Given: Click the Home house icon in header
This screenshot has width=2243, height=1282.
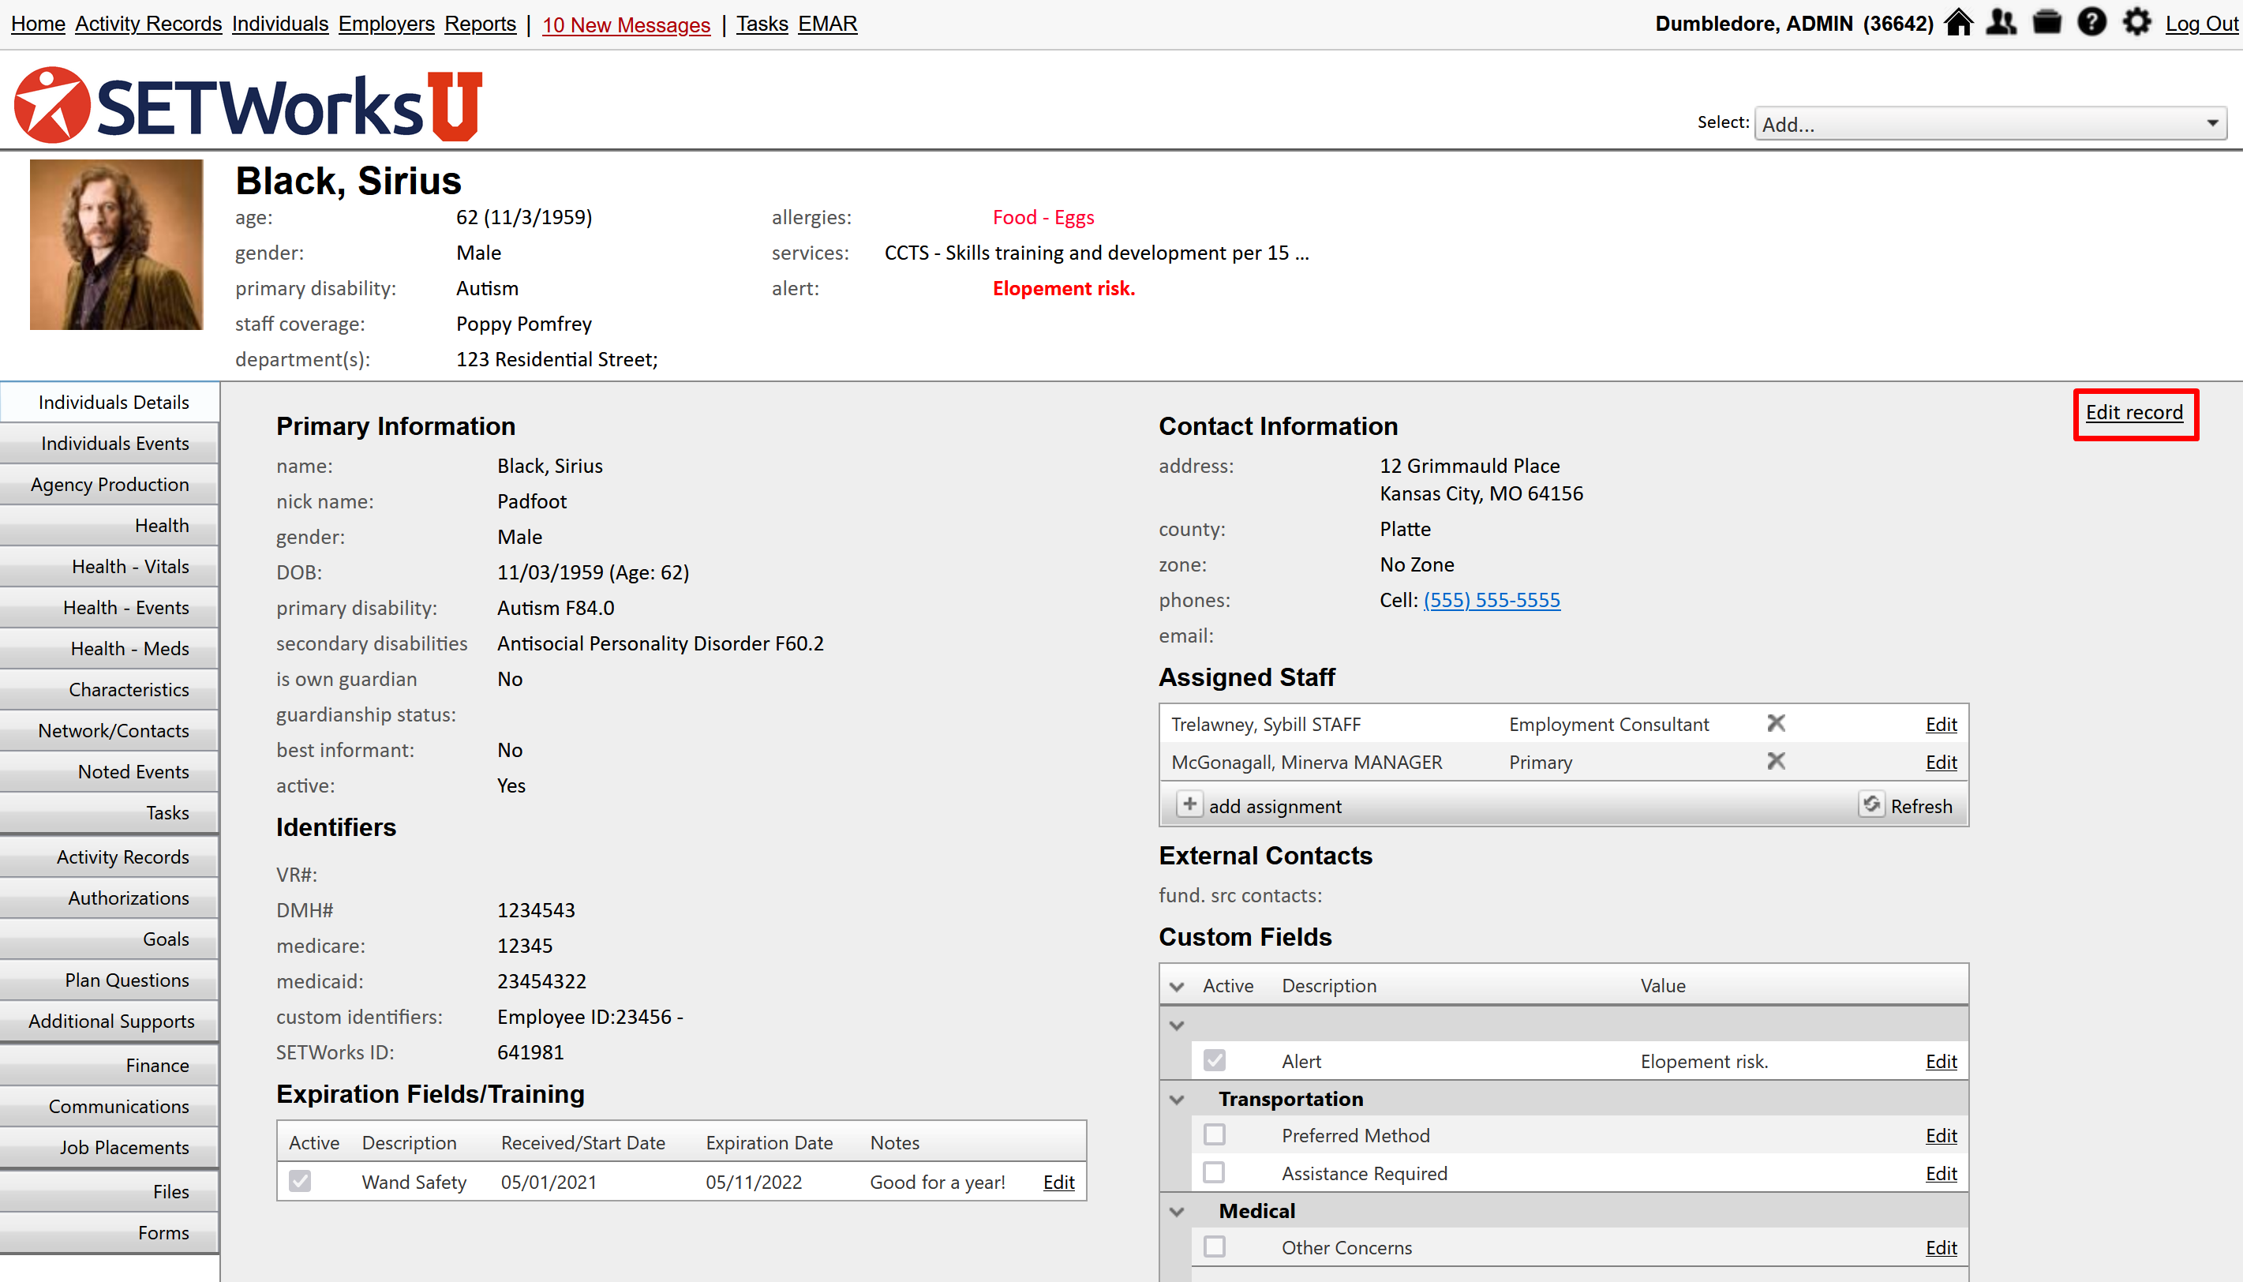Looking at the screenshot, I should (x=1959, y=23).
